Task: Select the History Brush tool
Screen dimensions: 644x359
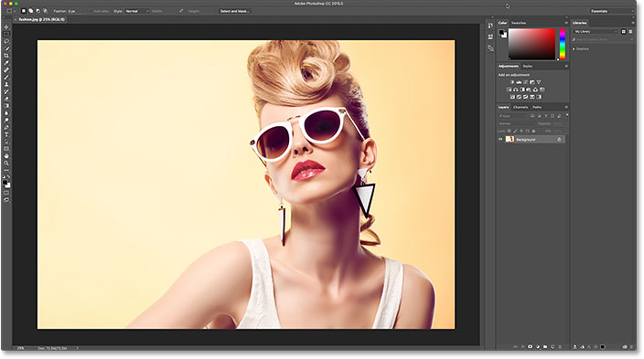Action: point(6,91)
